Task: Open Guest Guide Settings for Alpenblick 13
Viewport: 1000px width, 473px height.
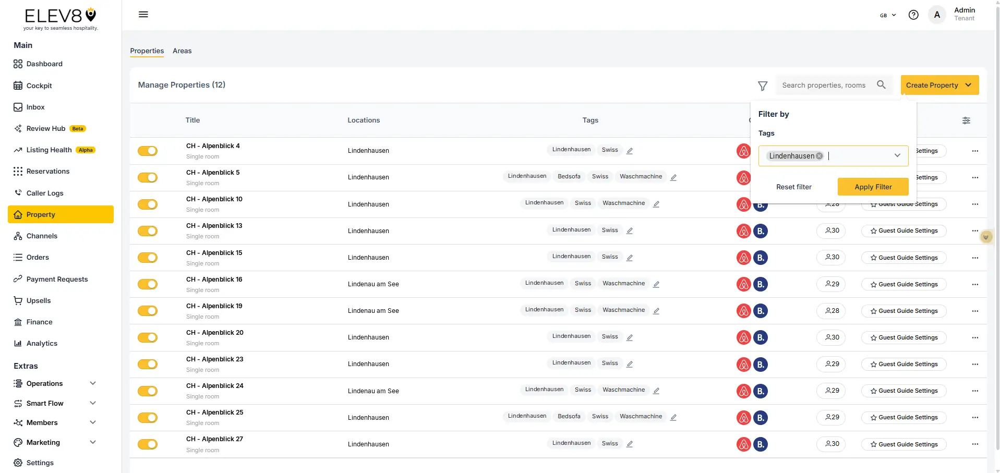Action: tap(903, 231)
